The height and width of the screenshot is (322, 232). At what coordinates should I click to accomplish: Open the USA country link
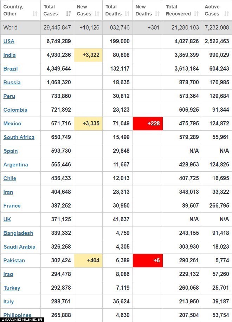point(9,41)
